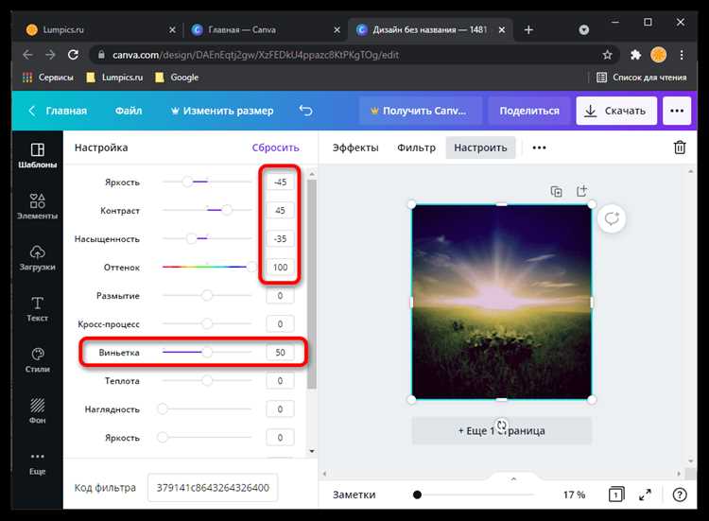Open Сервисы apps shortcut in bookmarks bar

[x=47, y=78]
